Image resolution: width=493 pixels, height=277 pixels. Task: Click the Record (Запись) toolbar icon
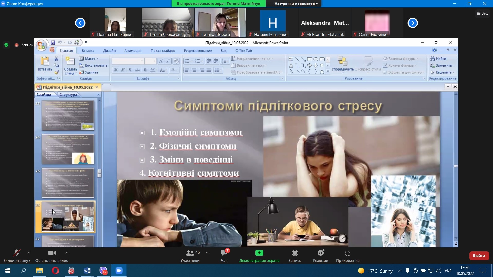(x=295, y=253)
